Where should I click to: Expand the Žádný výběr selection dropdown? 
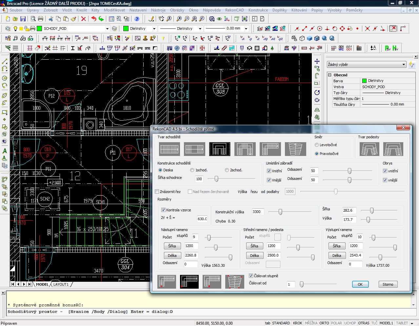[x=404, y=65]
